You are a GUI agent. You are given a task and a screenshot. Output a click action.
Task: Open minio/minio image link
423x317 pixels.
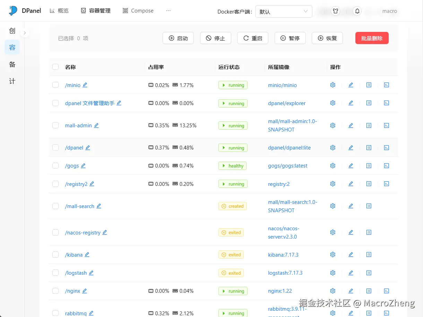click(x=282, y=85)
